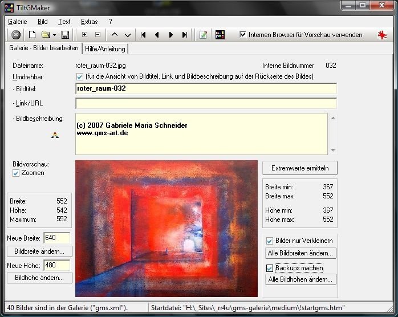Open gallery using the folder icon
The height and width of the screenshot is (317, 398).
tap(46, 35)
